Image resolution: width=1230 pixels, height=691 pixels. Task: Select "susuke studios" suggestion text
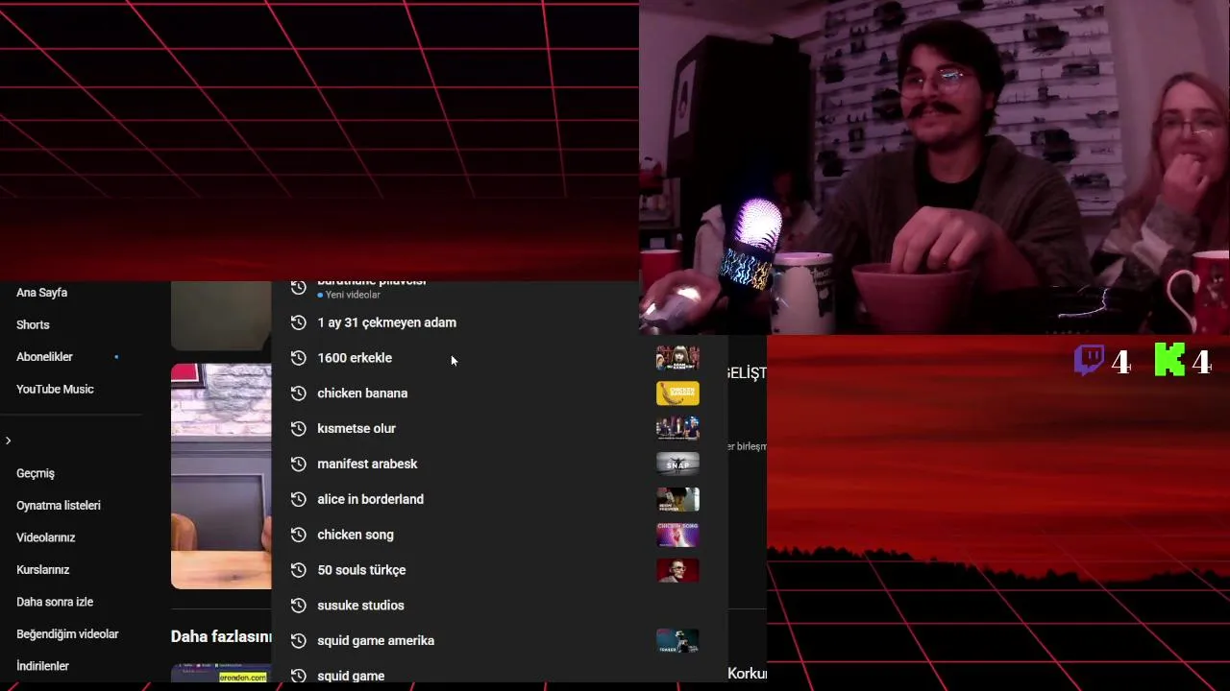point(360,606)
